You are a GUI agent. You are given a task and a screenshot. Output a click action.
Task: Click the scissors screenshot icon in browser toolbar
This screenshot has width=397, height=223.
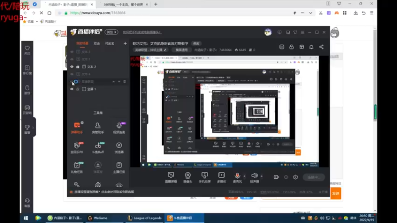point(321,13)
